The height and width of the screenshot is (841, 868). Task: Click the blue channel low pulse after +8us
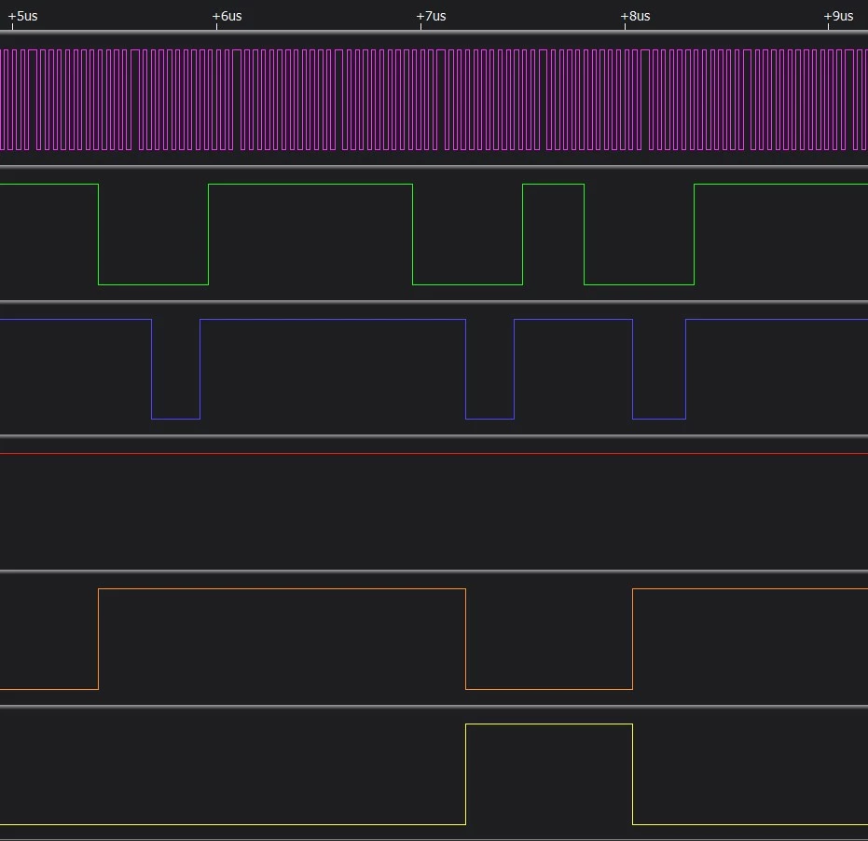(659, 368)
